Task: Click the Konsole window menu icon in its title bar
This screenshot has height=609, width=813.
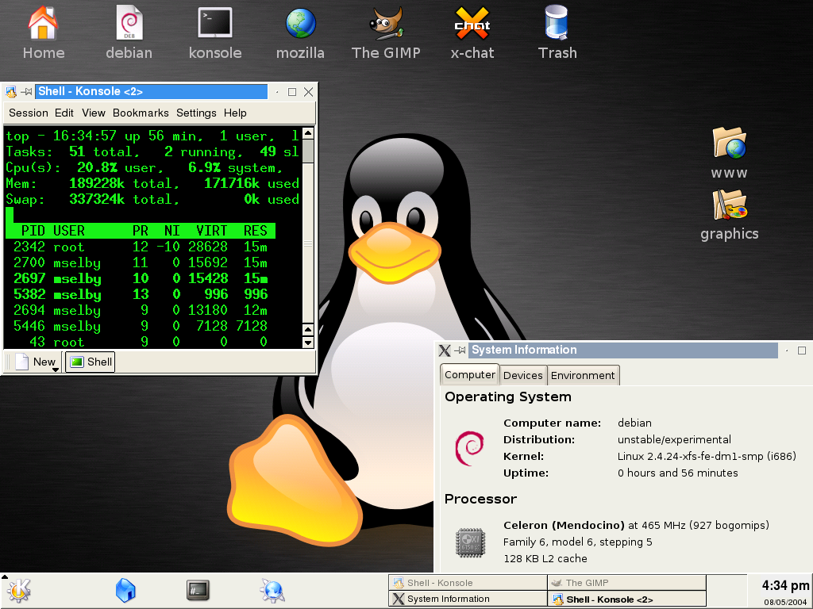Action: coord(11,92)
